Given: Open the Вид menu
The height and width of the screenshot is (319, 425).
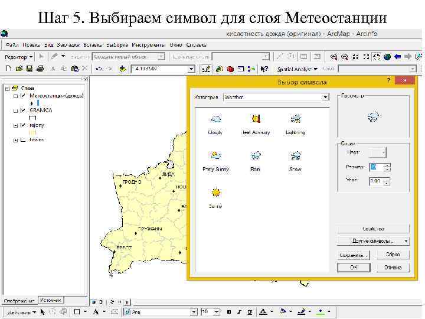Looking at the screenshot, I should [x=48, y=45].
